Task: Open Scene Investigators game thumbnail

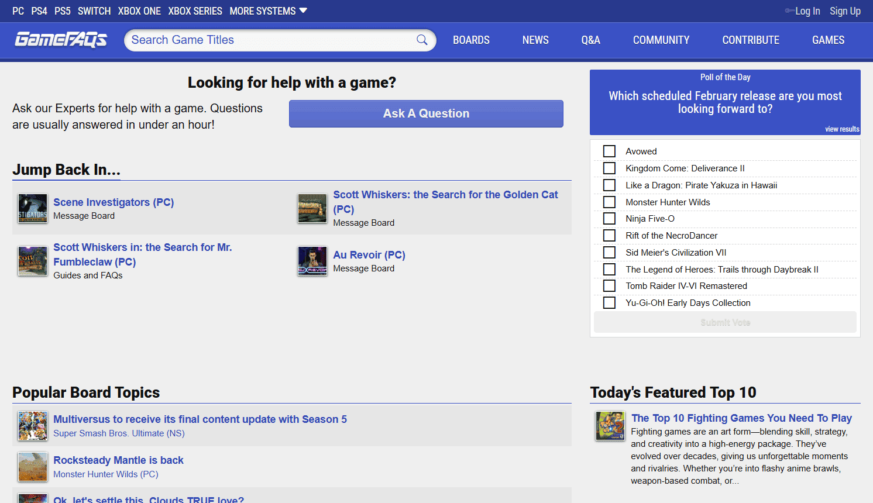Action: click(x=33, y=209)
